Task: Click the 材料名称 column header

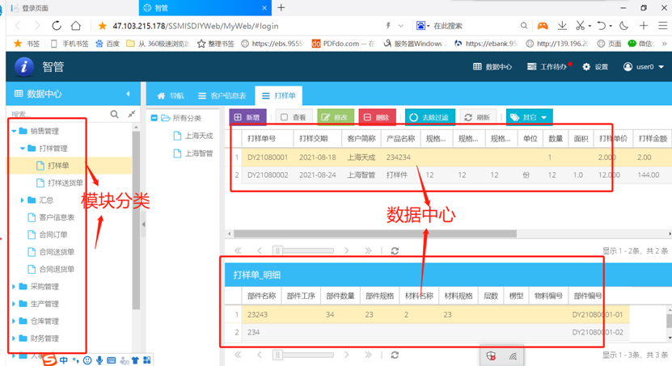Action: click(x=419, y=296)
